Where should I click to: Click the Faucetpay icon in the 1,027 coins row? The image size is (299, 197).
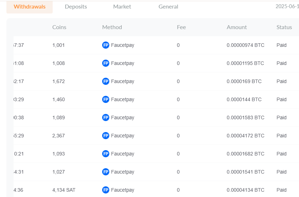click(106, 172)
